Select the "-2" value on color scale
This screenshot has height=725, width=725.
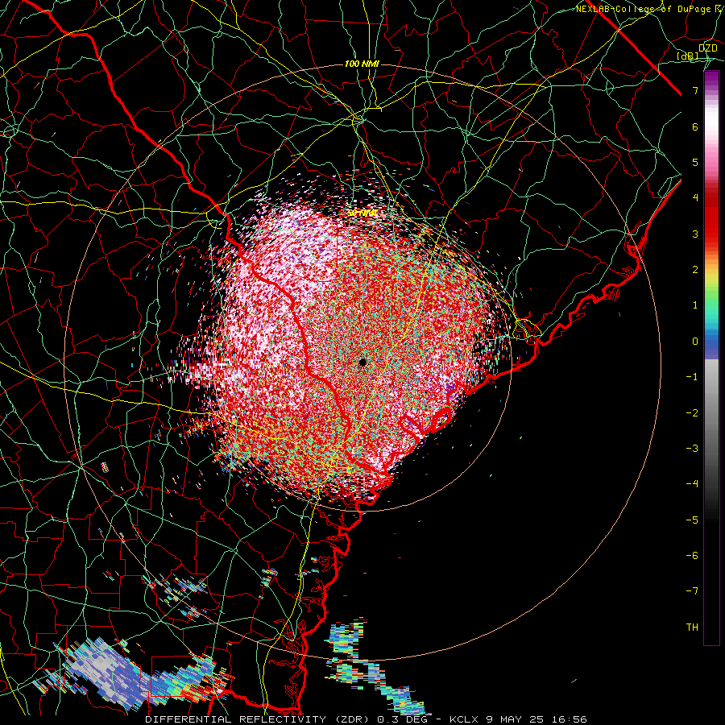692,413
